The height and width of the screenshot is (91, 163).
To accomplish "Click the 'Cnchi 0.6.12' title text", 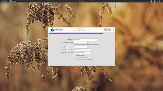I will tap(81, 29).
